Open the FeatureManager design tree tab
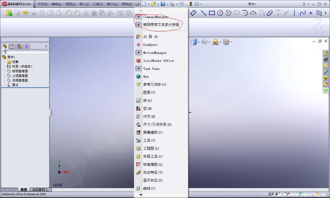 point(5,46)
